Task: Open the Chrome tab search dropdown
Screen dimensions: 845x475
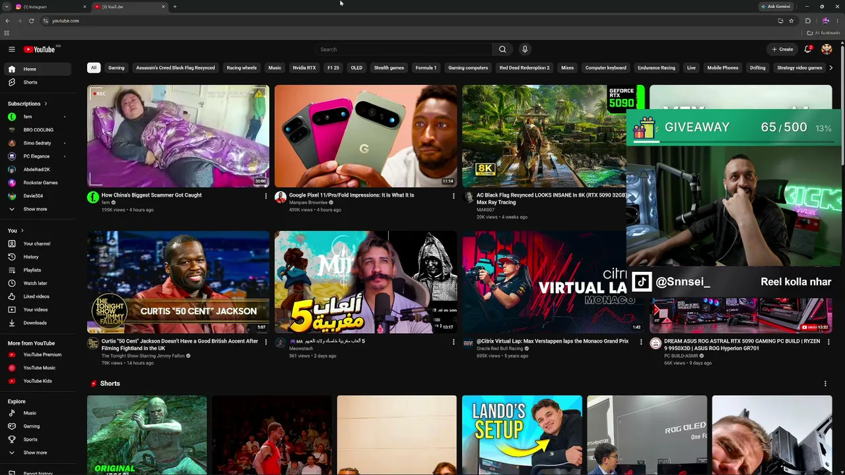Action: 7,7
